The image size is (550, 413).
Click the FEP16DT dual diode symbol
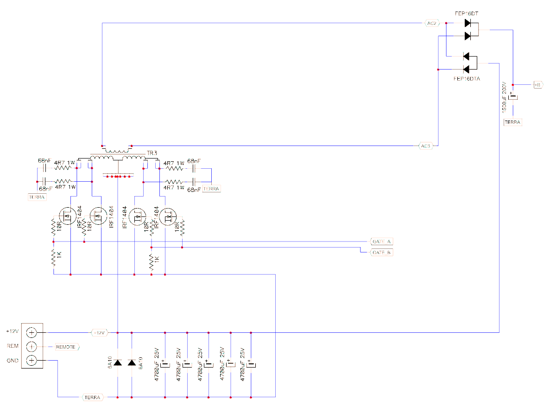tap(471, 30)
